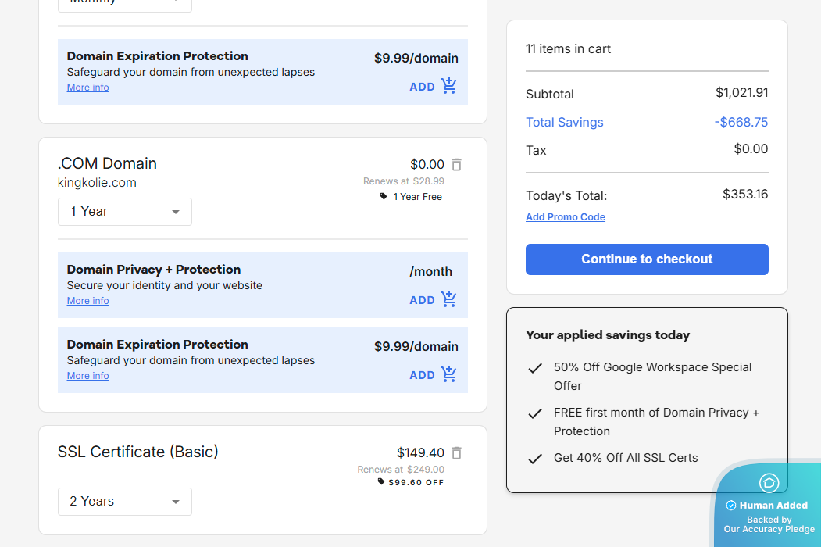Delete the .COM Domain item with trash icon
The image size is (821, 547).
point(457,165)
